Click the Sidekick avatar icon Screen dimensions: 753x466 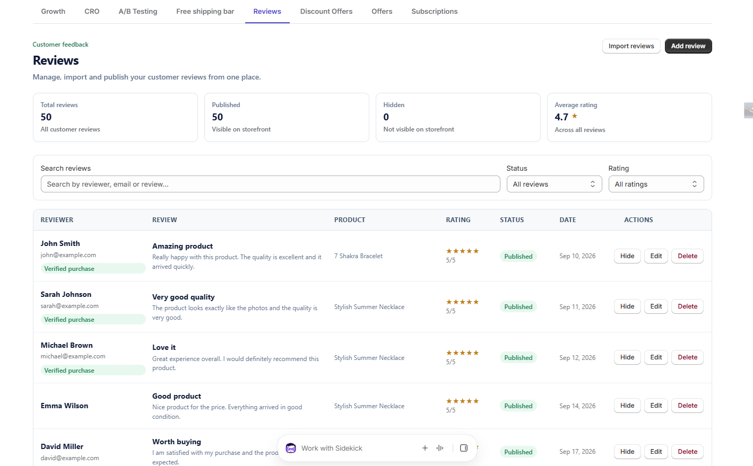coord(291,448)
